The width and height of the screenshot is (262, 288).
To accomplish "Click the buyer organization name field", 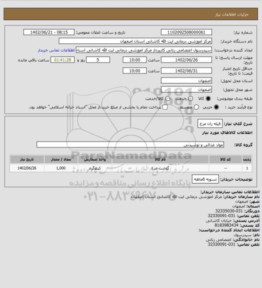I will tap(135, 41).
